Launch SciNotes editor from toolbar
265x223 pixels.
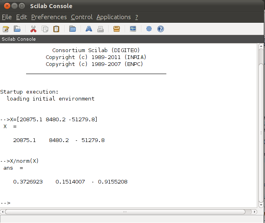point(6,29)
